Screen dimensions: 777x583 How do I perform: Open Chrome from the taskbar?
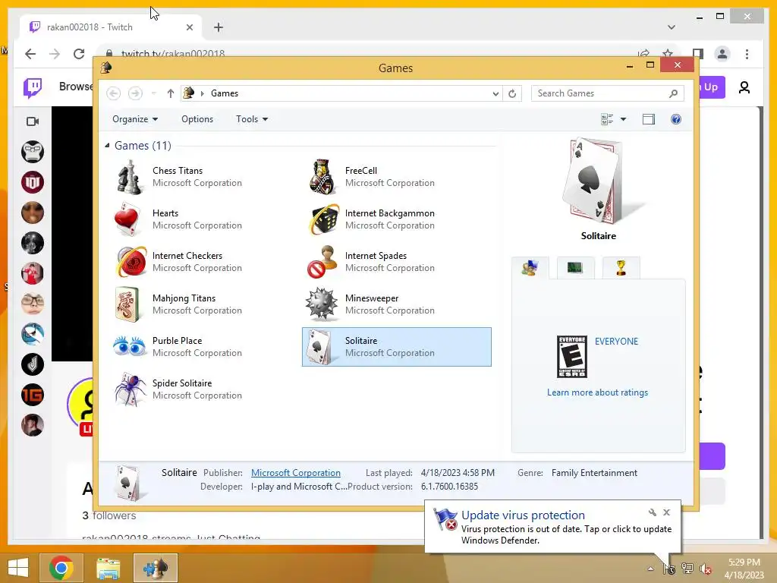click(61, 568)
